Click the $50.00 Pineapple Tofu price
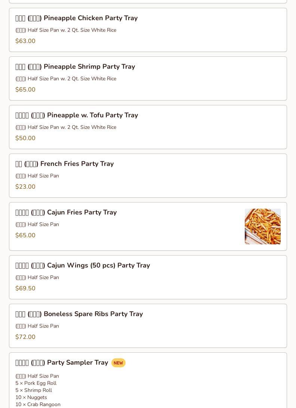 point(25,138)
